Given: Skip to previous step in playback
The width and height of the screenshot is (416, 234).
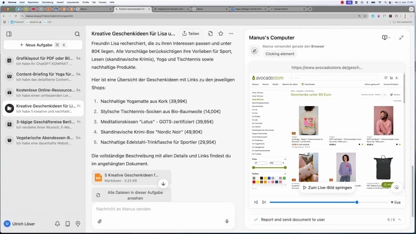Looking at the screenshot, I should (256, 202).
